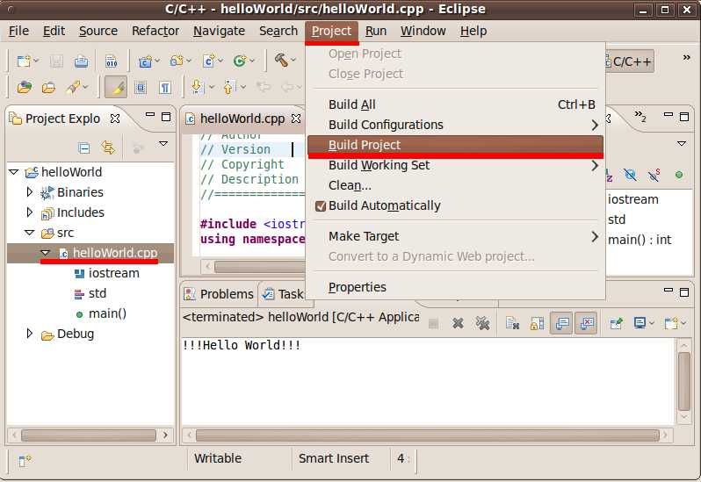Open the Run menu
This screenshot has width=701, height=482.
click(x=376, y=31)
